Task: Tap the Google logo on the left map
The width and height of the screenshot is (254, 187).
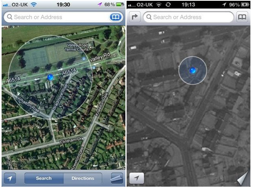Action: coord(18,163)
